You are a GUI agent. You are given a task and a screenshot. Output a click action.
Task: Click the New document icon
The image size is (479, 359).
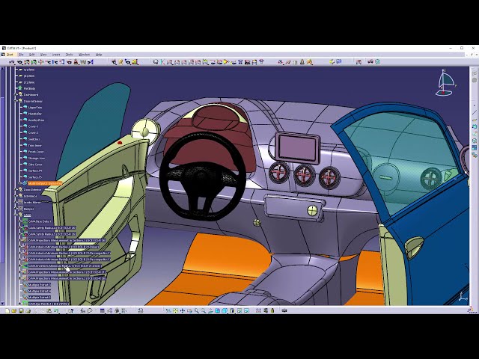(7, 311)
